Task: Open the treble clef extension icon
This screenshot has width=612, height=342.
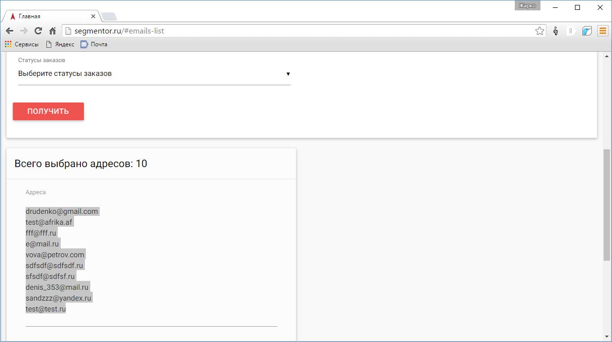Action: [556, 31]
